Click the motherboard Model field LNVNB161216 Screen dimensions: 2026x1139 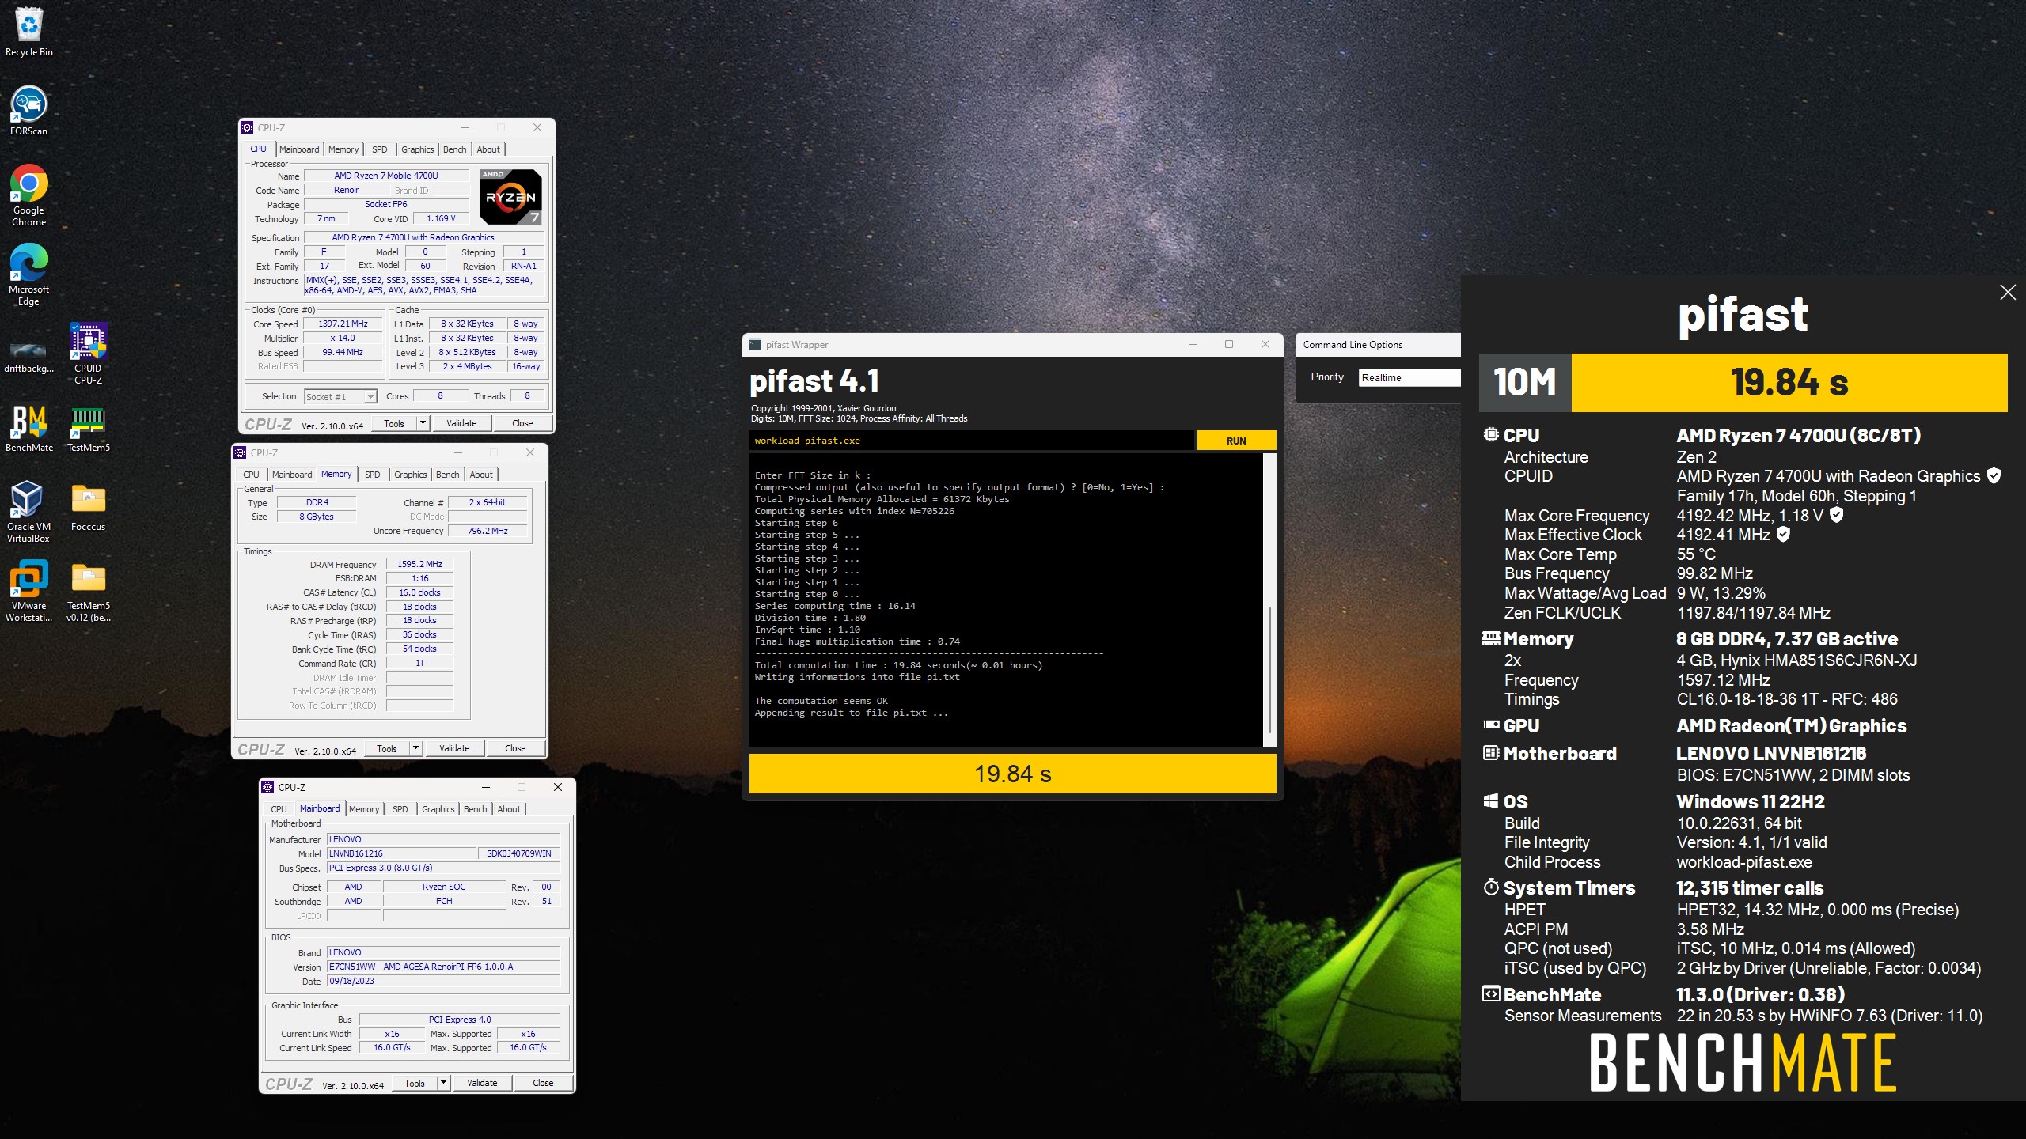401,853
